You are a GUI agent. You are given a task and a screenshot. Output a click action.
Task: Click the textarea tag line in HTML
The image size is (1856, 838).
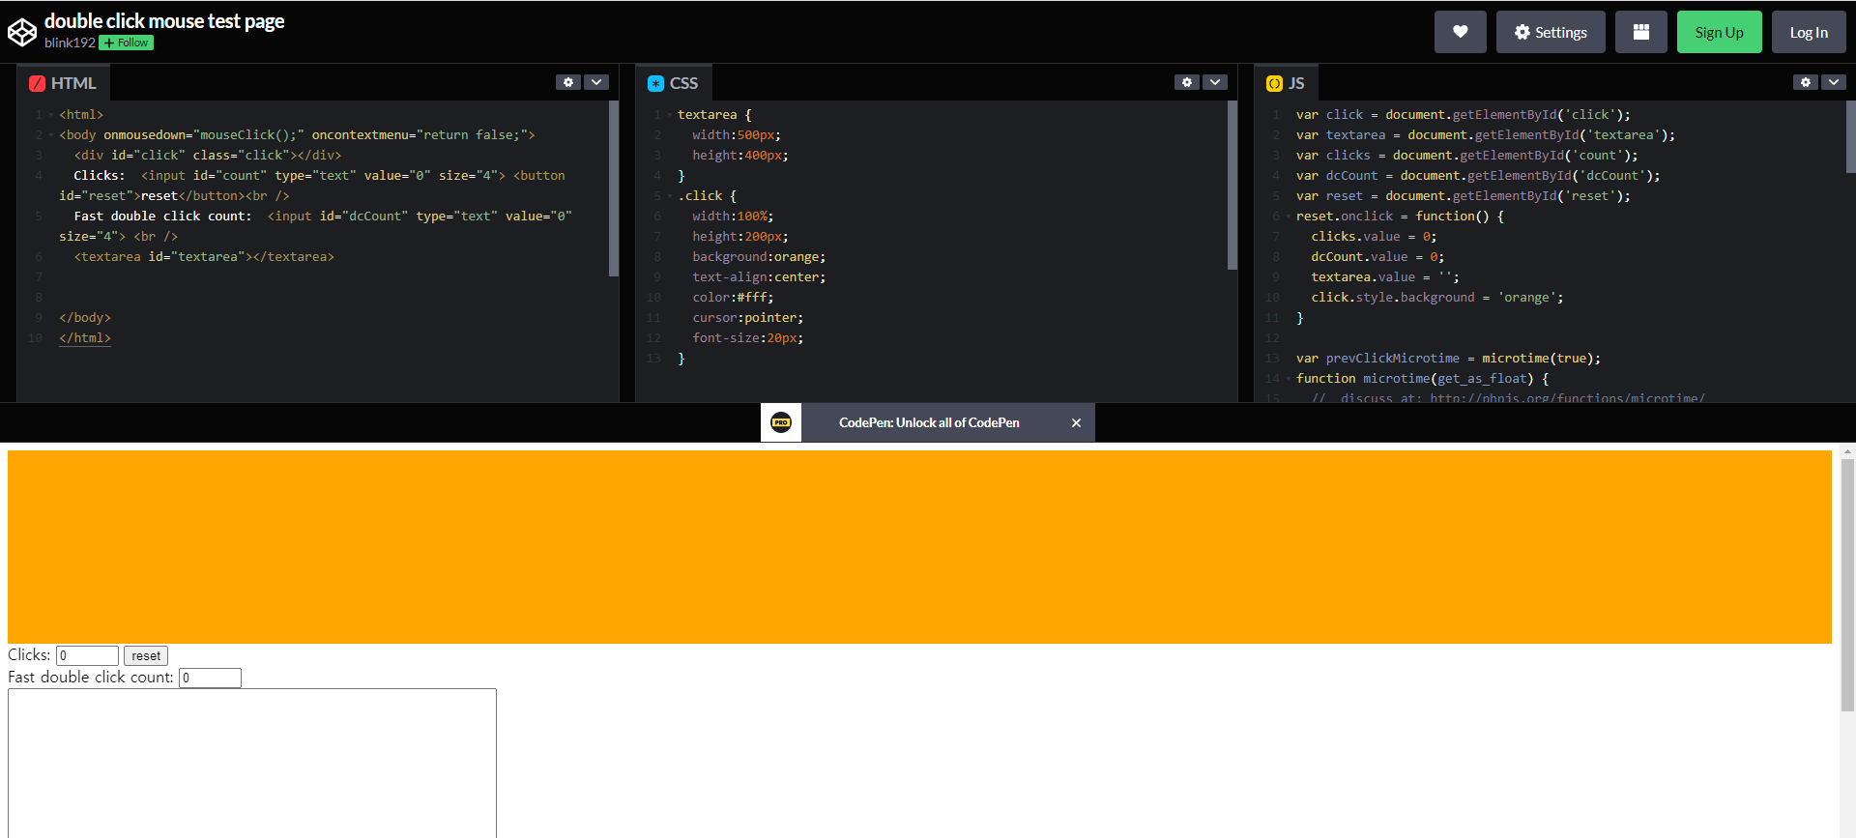point(204,257)
